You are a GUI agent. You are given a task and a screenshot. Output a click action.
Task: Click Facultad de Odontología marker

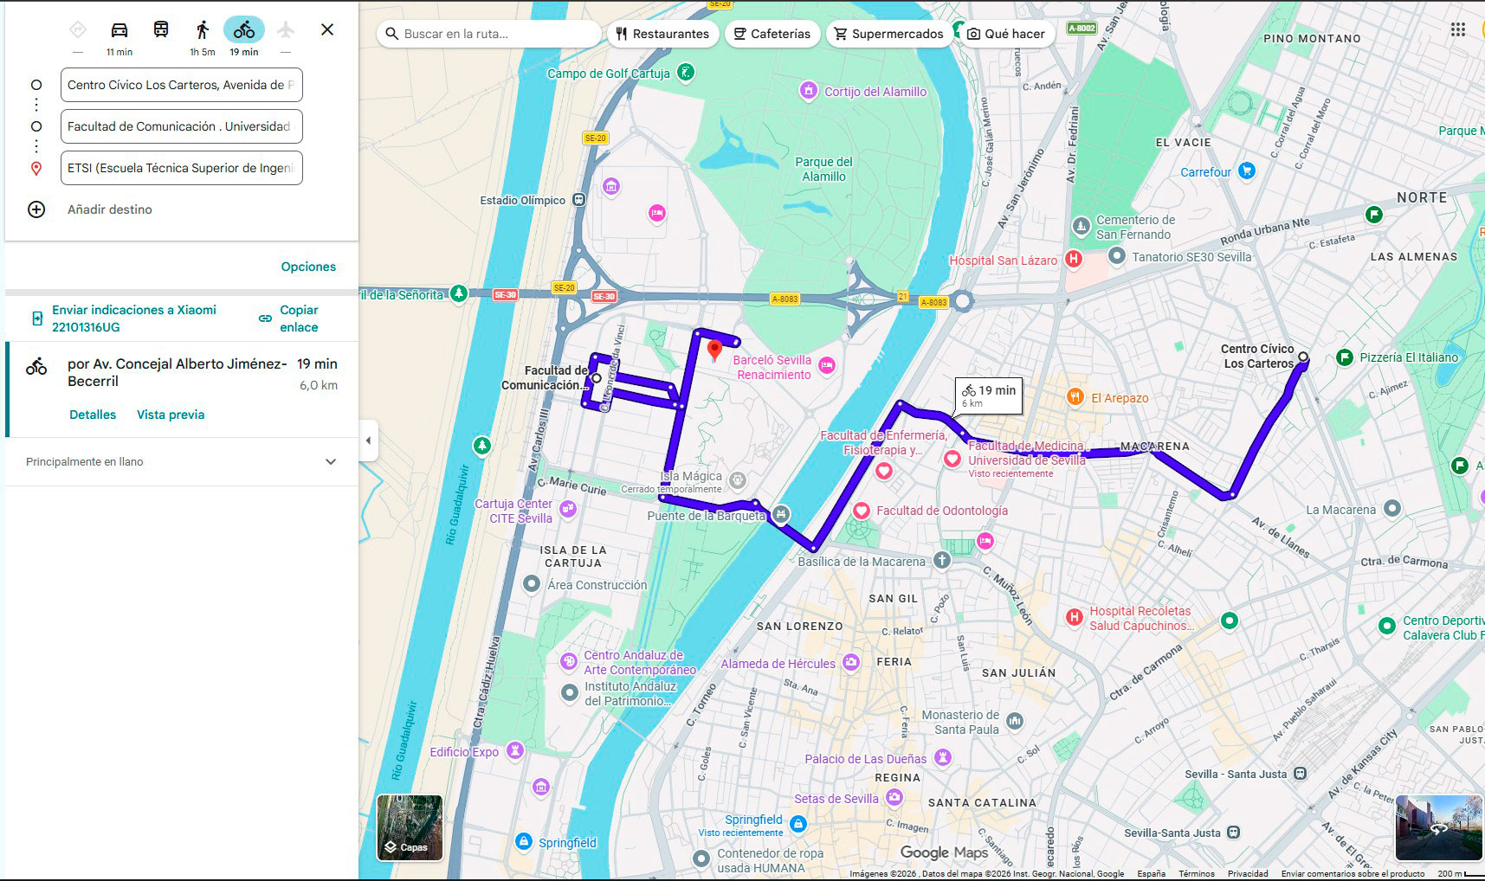pyautogui.click(x=861, y=511)
